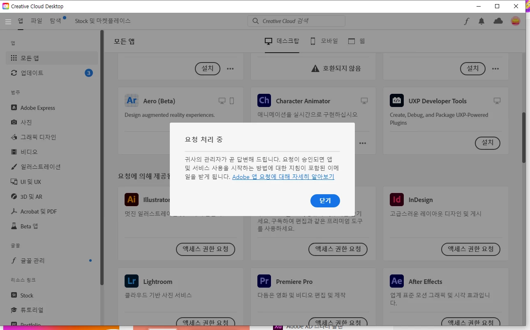The image size is (530, 330).
Task: Click the updates count badge 3
Action: pyautogui.click(x=89, y=73)
